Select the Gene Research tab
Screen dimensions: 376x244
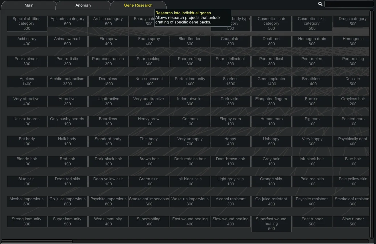tap(138, 5)
